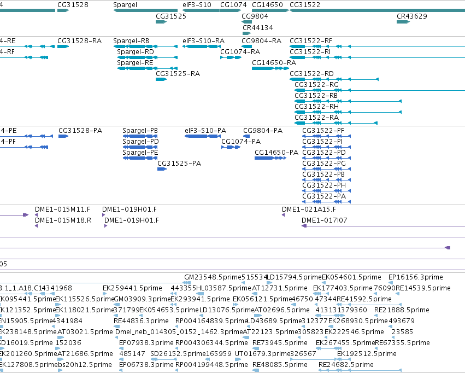Click the GM23548.5prime EST label
The height and width of the screenshot is (373, 465).
(213, 277)
